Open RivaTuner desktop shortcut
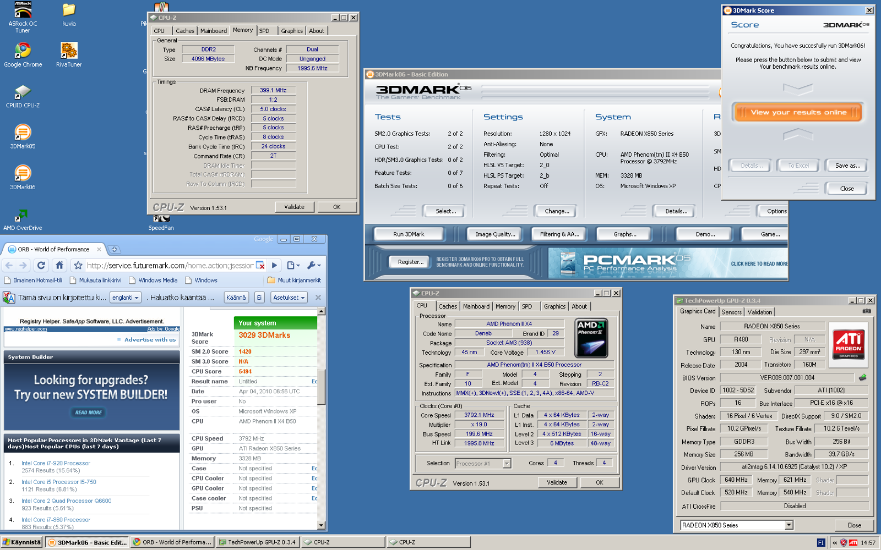The width and height of the screenshot is (881, 550). (x=69, y=55)
